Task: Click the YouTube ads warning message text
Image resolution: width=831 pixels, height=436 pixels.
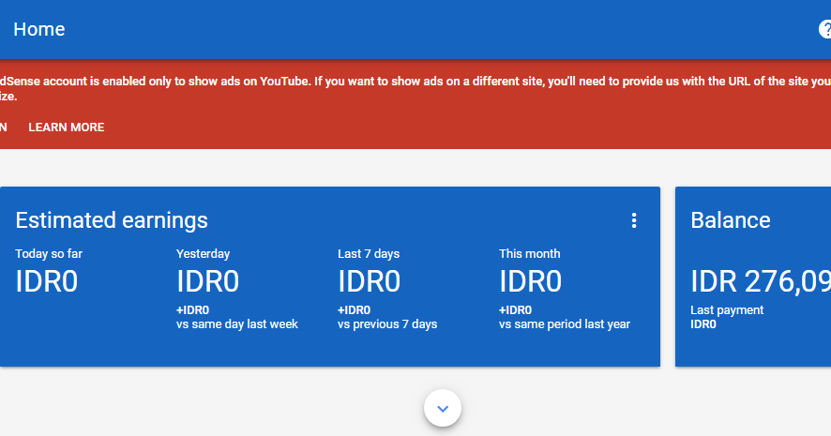Action: click(x=415, y=88)
